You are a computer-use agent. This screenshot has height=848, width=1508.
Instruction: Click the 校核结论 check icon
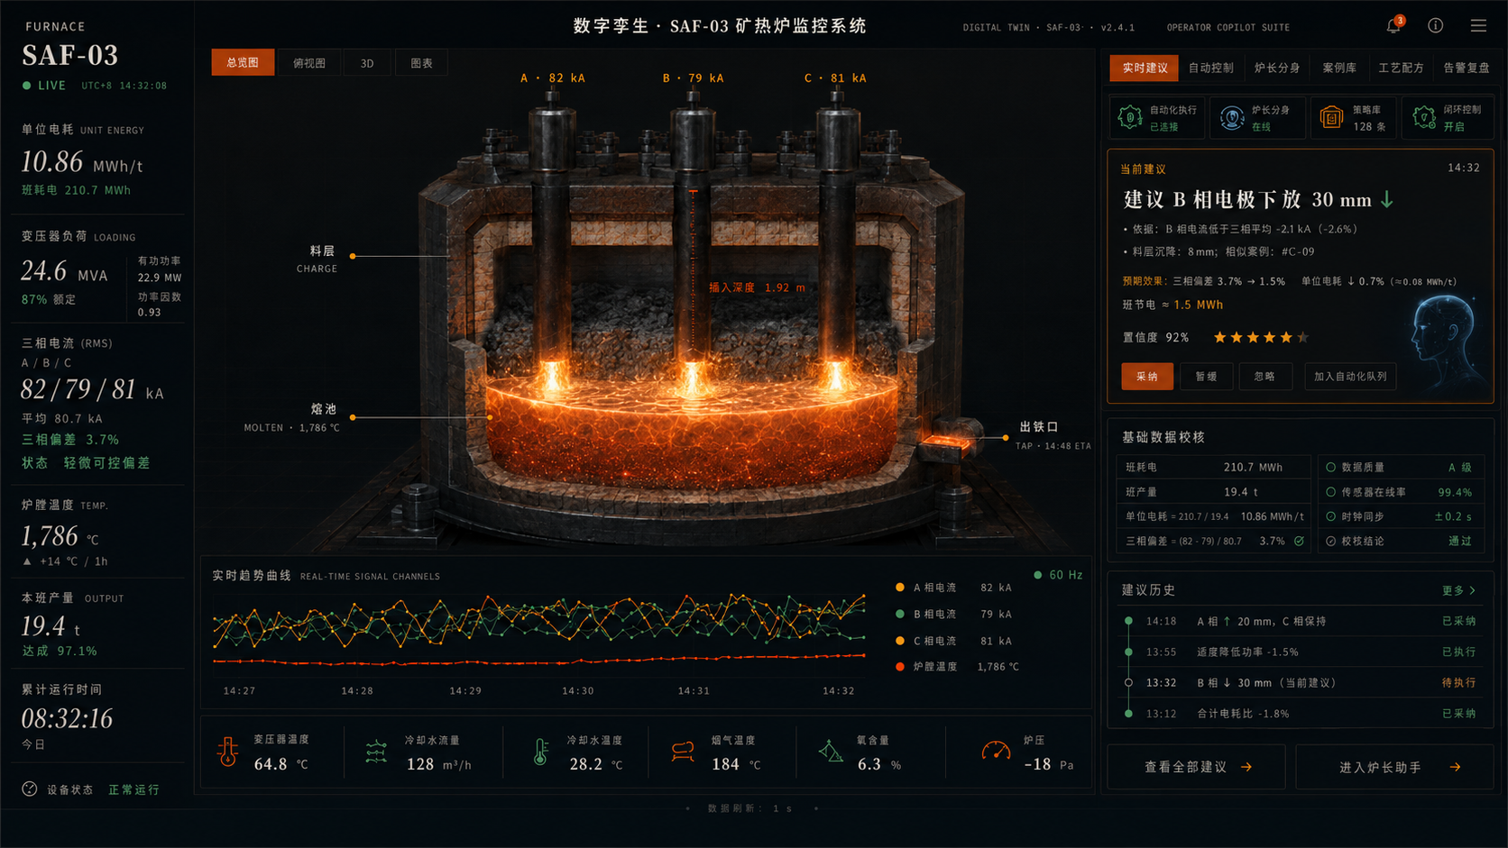(1330, 541)
